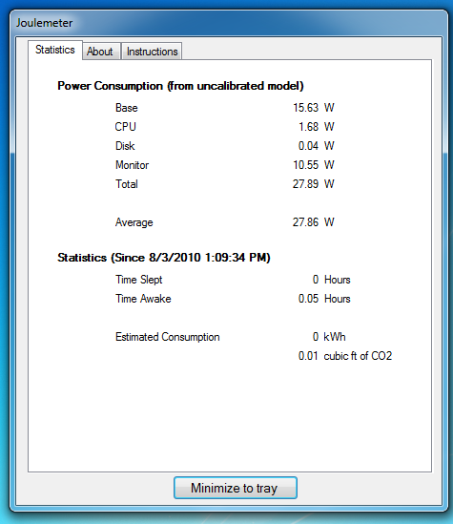453x524 pixels.
Task: Click the Disk power label
Action: (125, 146)
